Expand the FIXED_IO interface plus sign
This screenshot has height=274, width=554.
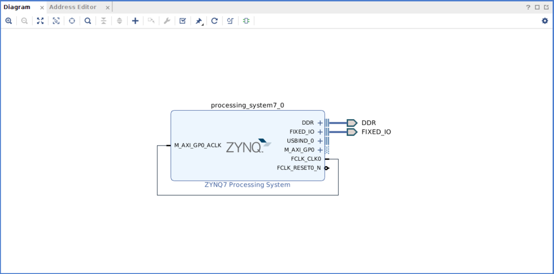click(320, 132)
